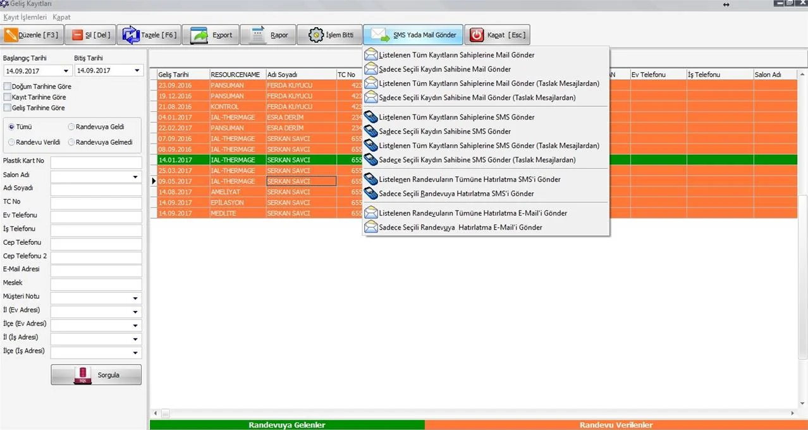Select Listelenen Randevuların Tümüne Hatırlatma SMS'i Gönder
Viewport: 808px width, 430px height.
486,179
